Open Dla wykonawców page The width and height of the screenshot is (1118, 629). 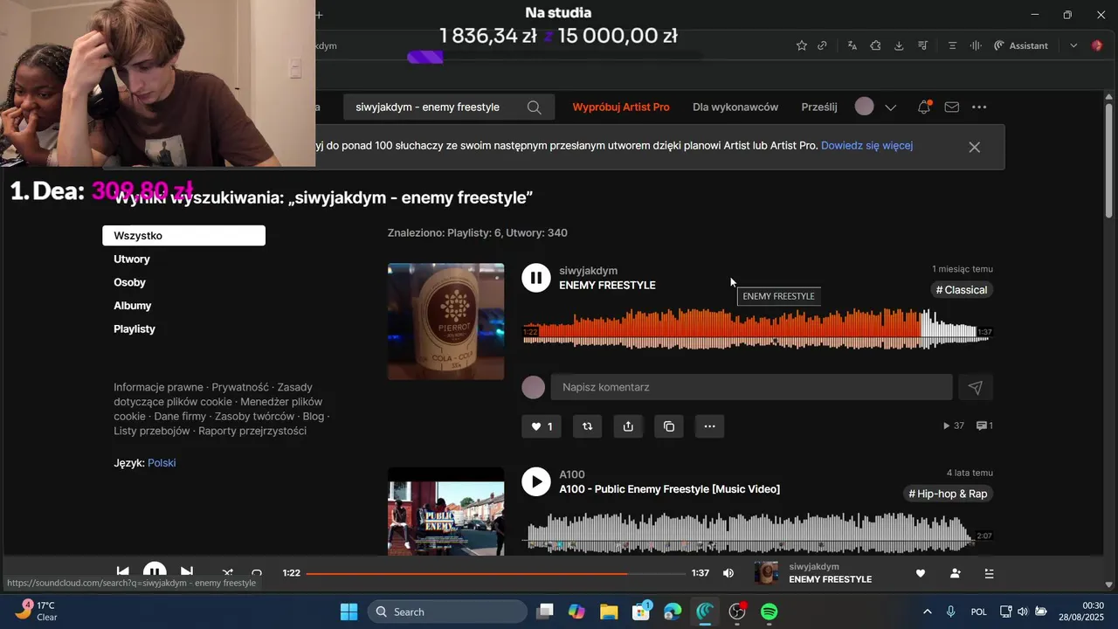(x=735, y=107)
